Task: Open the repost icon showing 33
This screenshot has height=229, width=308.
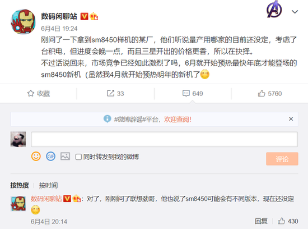Action: (110, 93)
